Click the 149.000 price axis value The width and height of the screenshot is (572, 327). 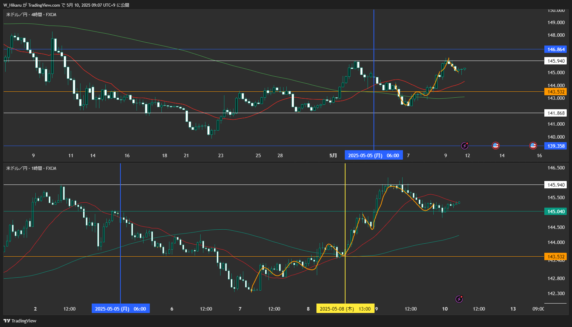(556, 22)
